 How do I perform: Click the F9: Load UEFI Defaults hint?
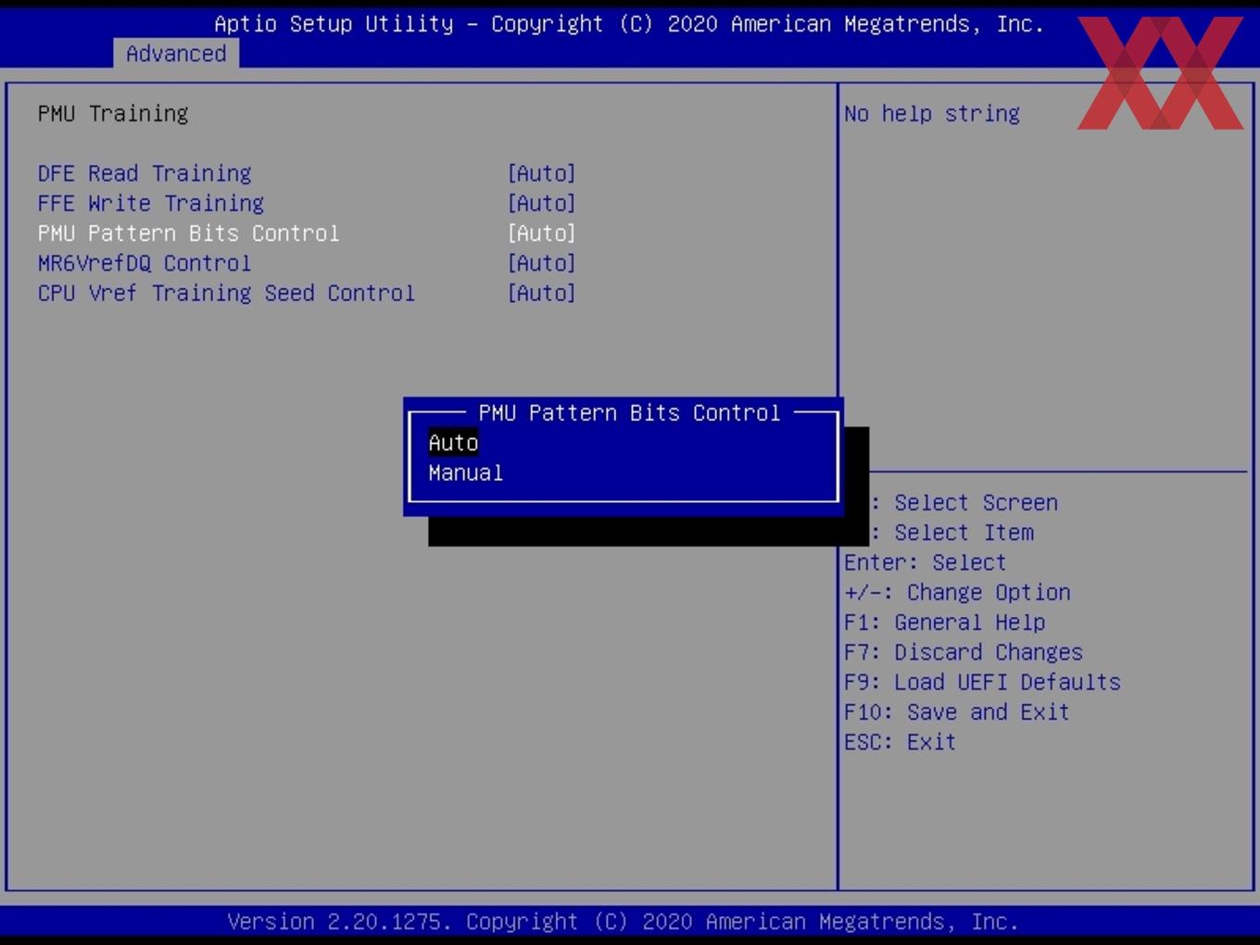982,682
